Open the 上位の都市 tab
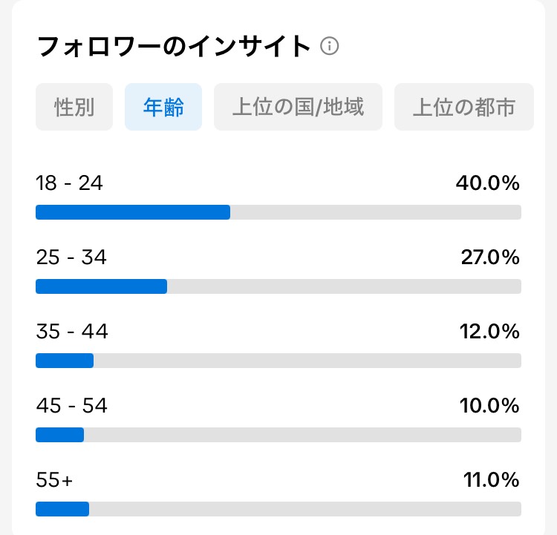This screenshot has width=557, height=535. click(464, 107)
